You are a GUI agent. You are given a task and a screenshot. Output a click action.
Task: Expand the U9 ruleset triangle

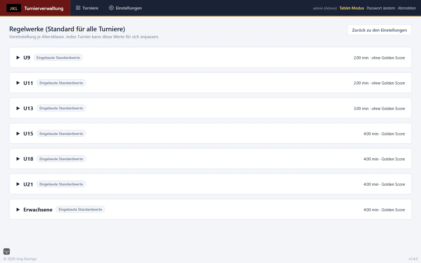click(x=18, y=58)
